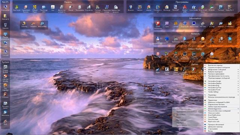Launch WebcamMax shortcut
This screenshot has width=240, height=135.
[42, 24]
